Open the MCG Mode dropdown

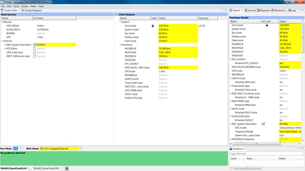pos(80,149)
